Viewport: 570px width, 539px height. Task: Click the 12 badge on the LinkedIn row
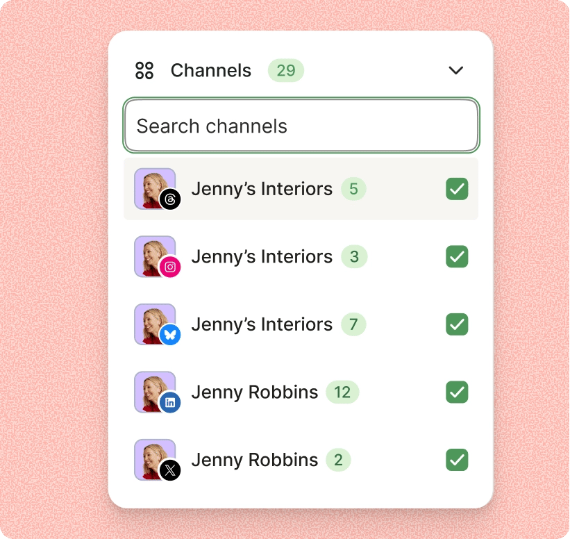(x=342, y=392)
